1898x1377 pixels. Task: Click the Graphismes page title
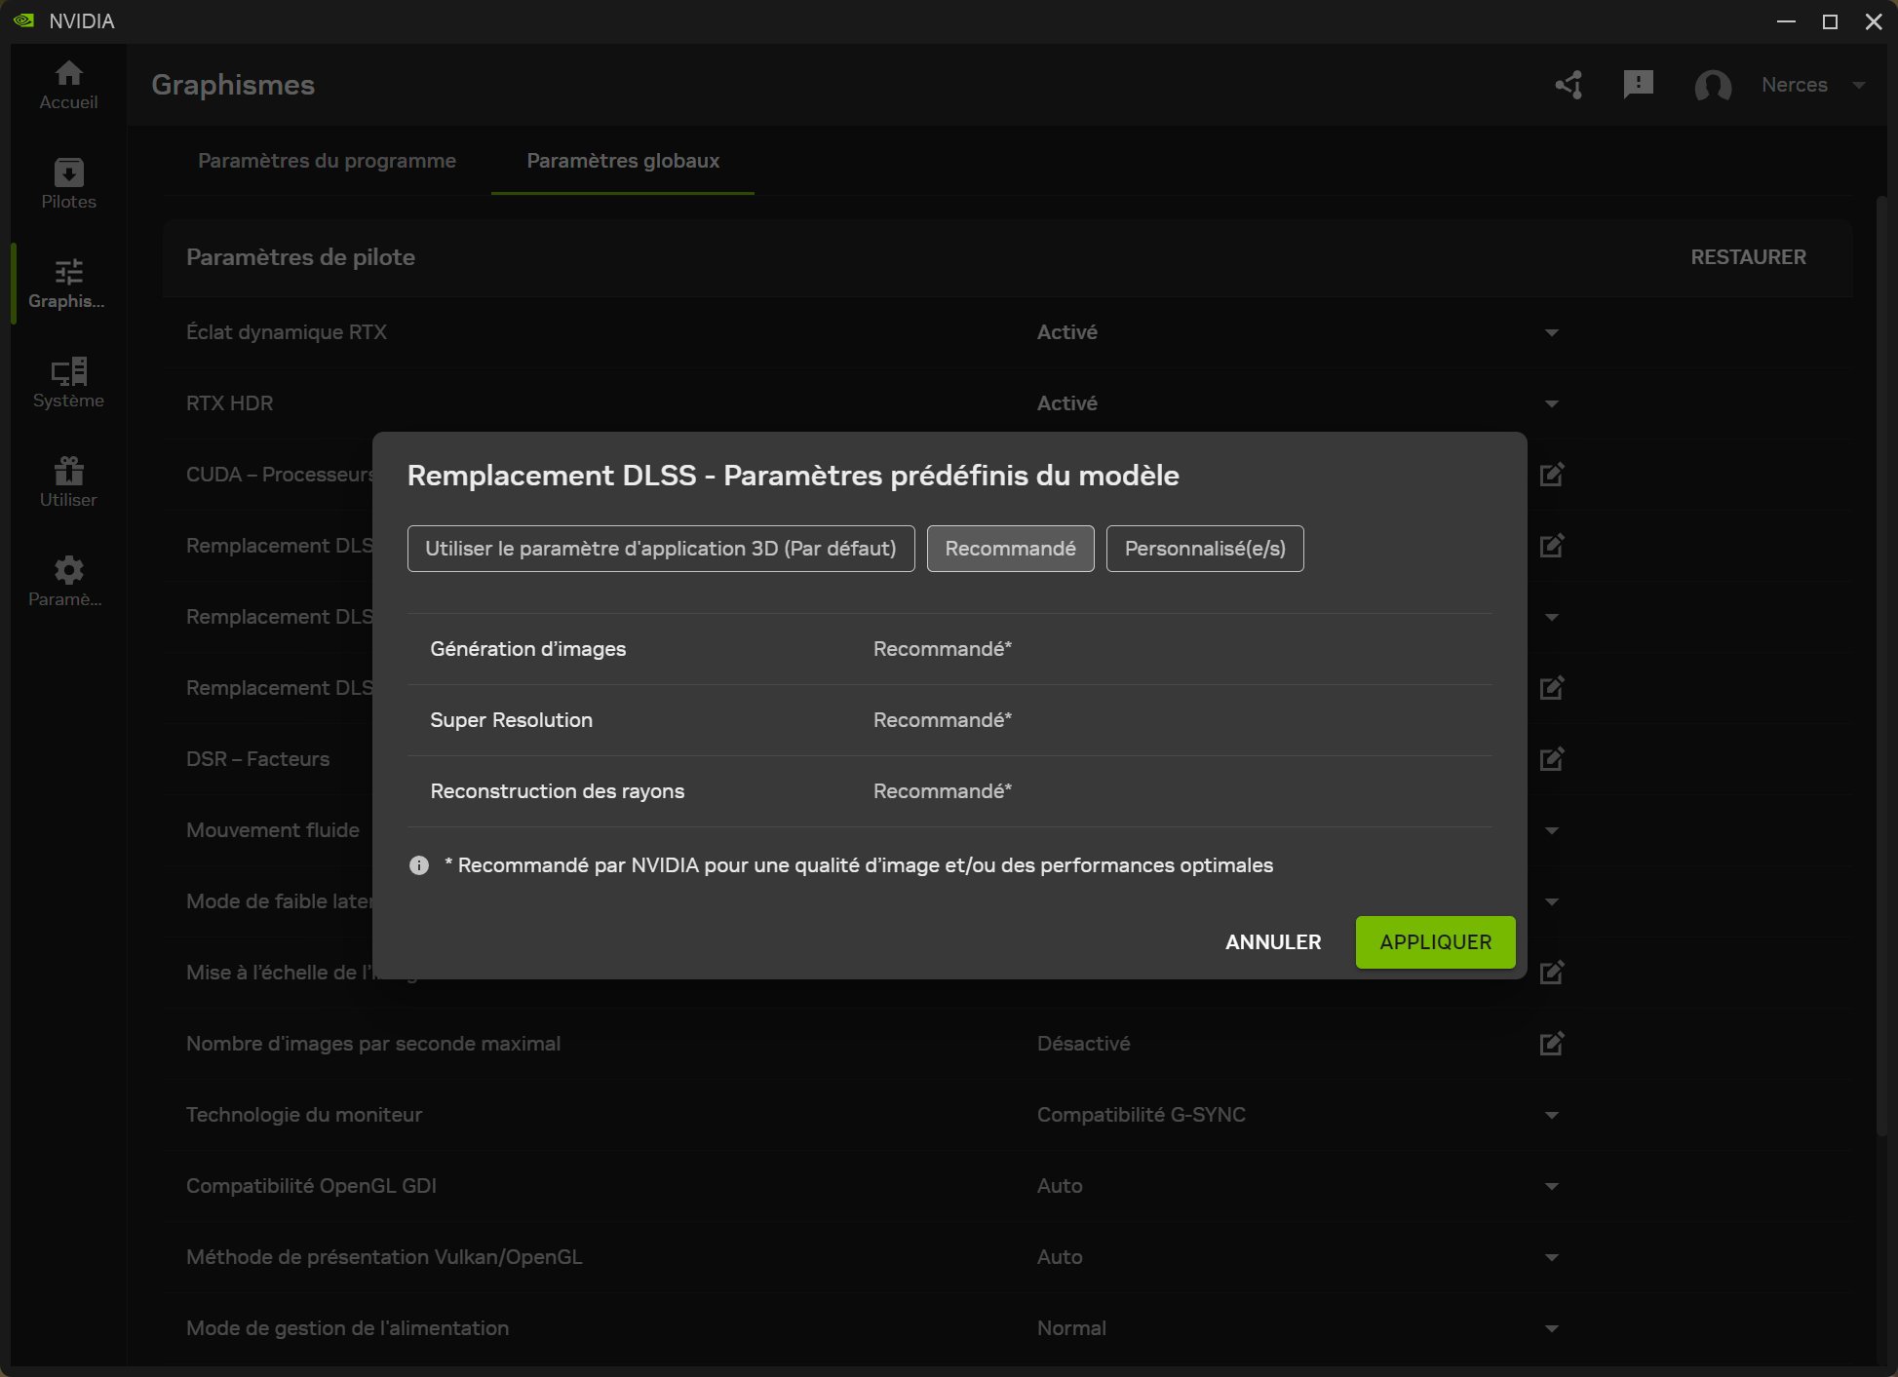233,85
